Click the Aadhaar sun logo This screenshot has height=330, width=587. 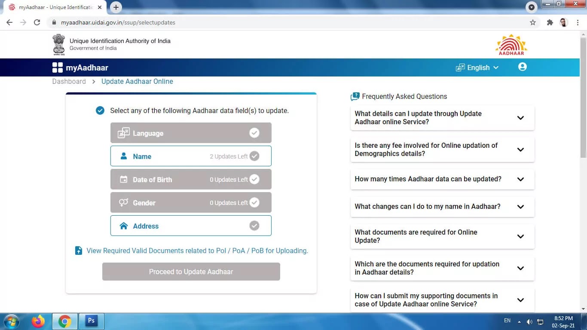pos(511,45)
